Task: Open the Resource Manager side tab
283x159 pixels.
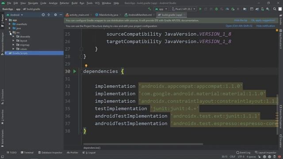Action: click(x=2, y=44)
